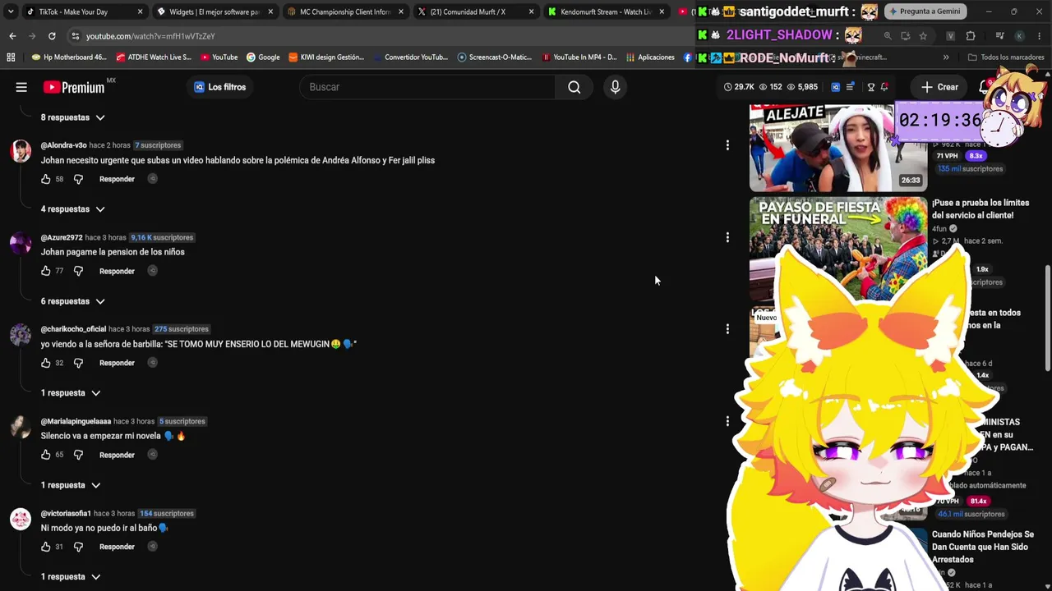
Task: Reply to the @Alondra-v3o comment
Action: point(117,179)
